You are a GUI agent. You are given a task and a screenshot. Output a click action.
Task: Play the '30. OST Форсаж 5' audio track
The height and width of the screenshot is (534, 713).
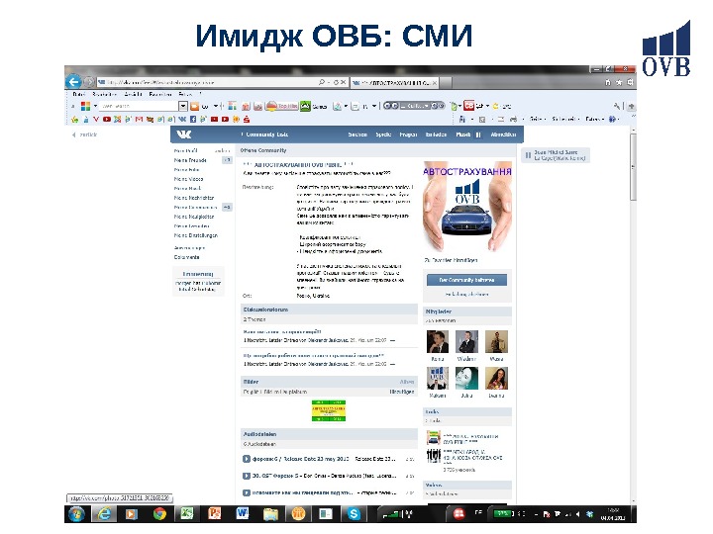coord(246,476)
